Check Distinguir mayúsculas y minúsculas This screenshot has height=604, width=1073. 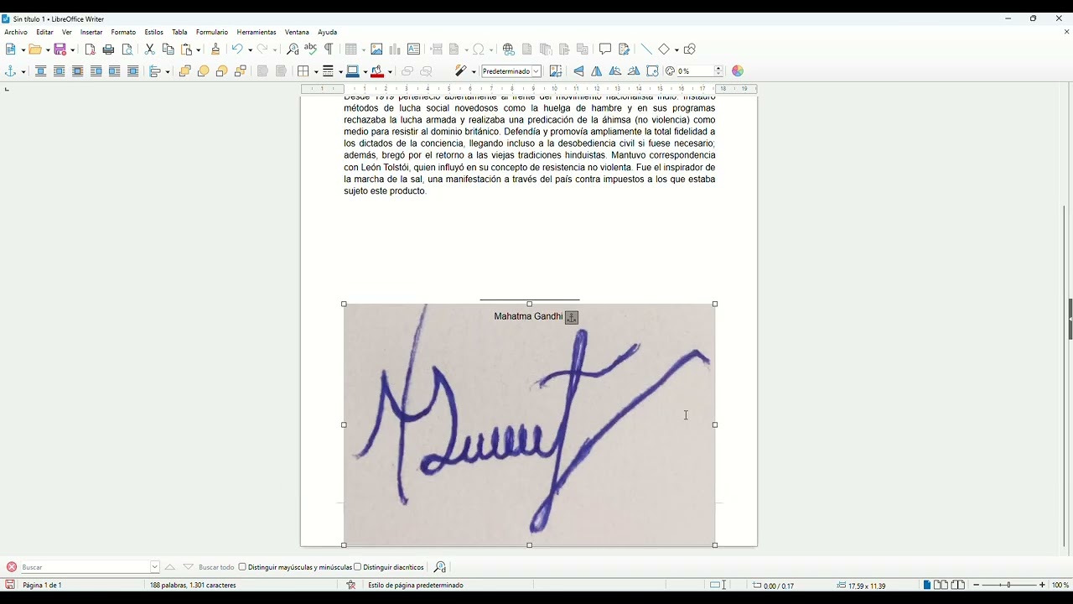[x=295, y=567]
